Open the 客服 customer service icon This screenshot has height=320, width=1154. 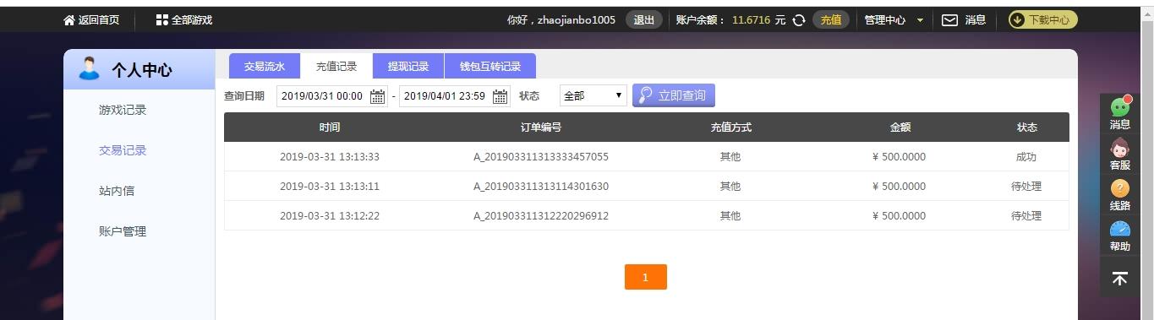click(1120, 148)
